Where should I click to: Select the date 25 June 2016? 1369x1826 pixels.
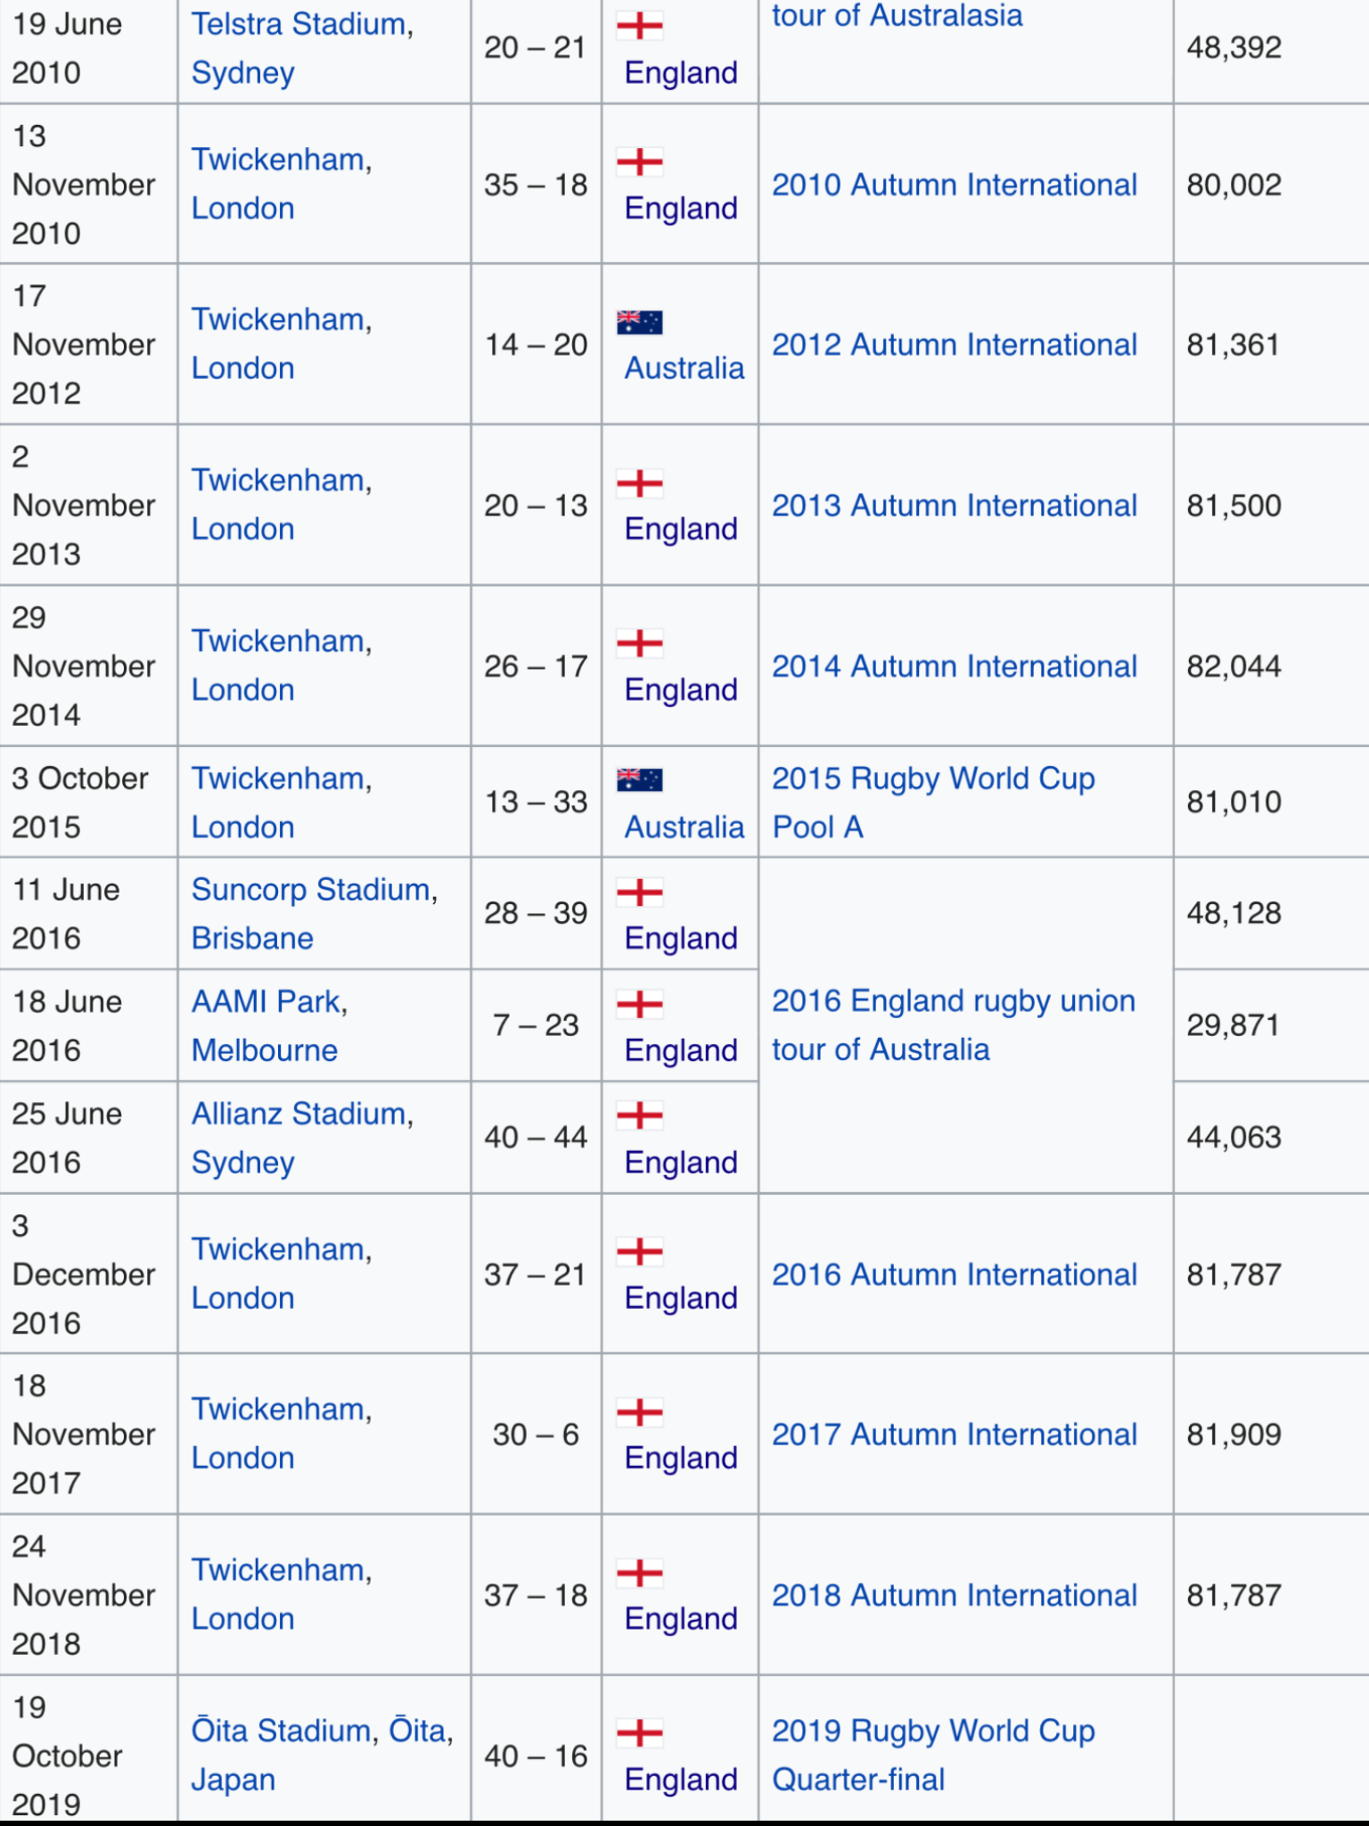67,1138
